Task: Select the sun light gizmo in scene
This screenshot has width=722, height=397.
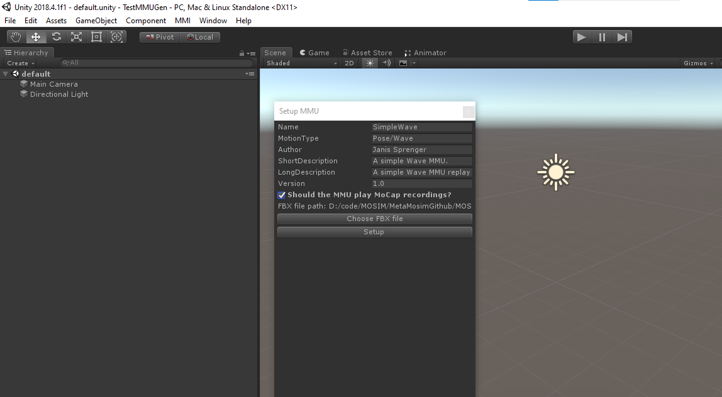Action: point(556,172)
